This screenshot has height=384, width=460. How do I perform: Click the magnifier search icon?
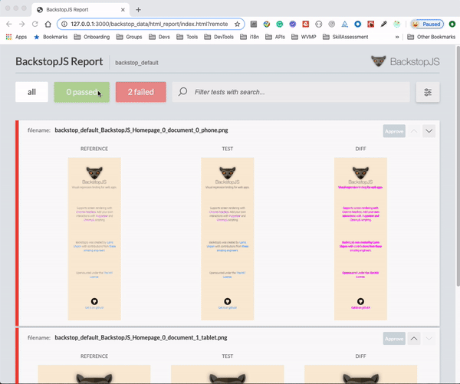click(x=182, y=92)
